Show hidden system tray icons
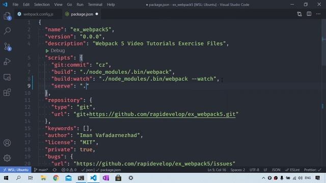The image size is (326, 183). click(263, 178)
